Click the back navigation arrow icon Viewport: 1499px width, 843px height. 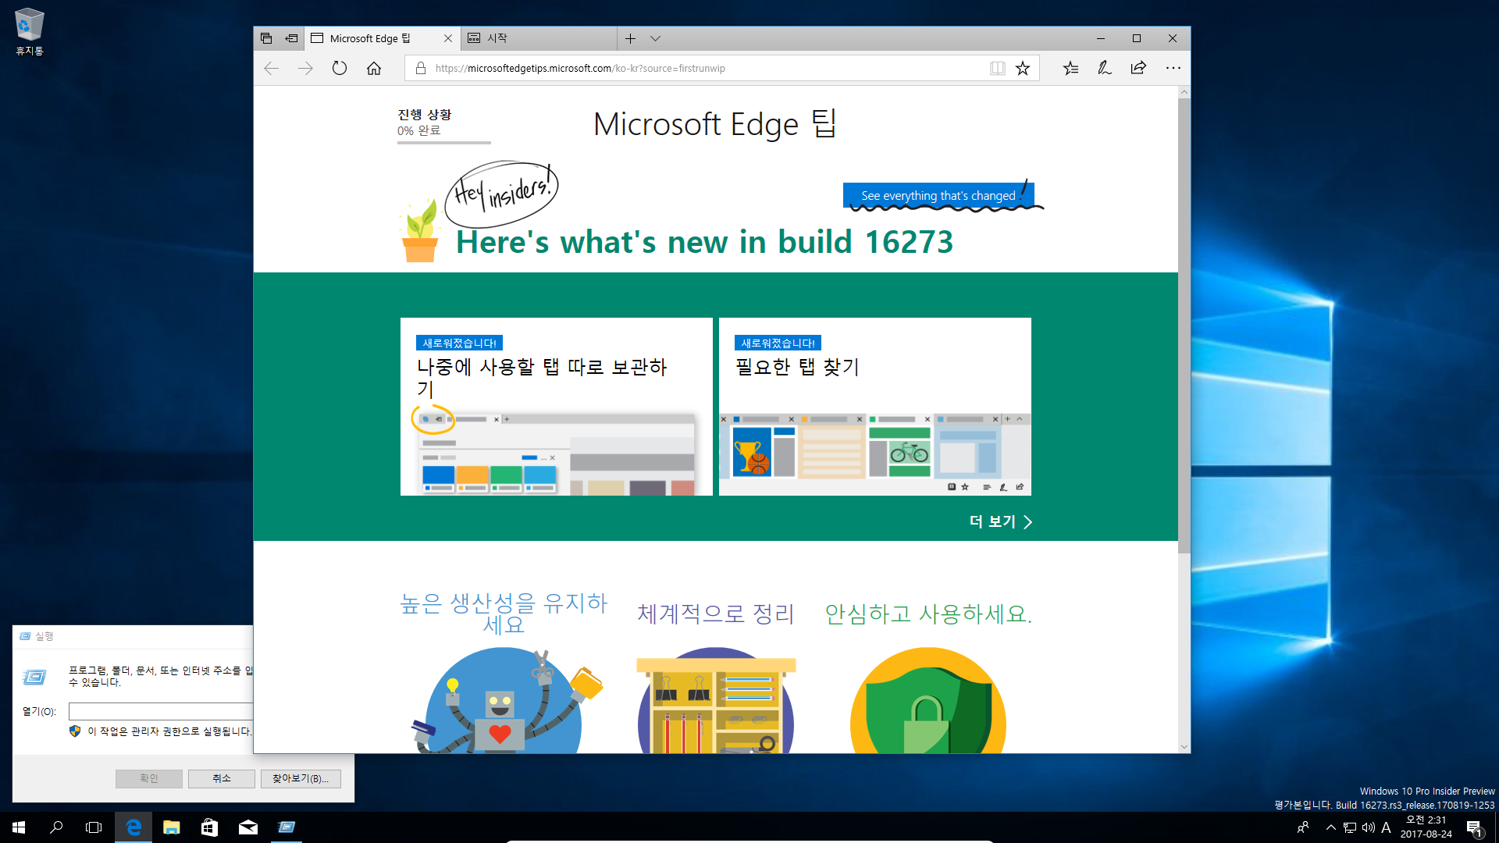pyautogui.click(x=271, y=68)
